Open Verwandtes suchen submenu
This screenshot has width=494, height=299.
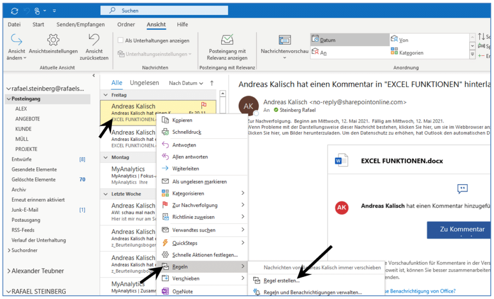tap(202, 230)
